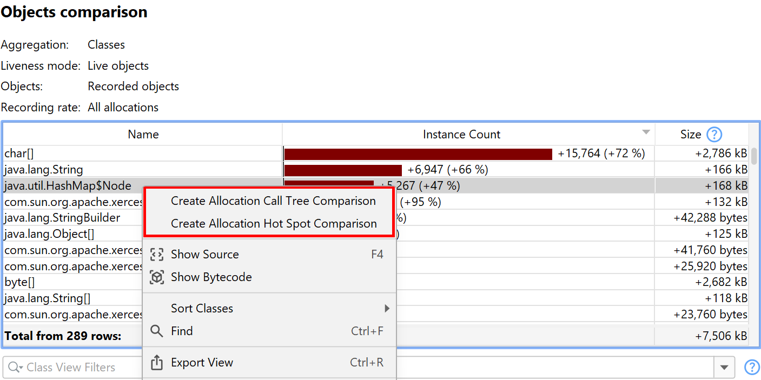Viewport: 761px width, 380px height.
Task: Click the char[] instance count bar
Action: coord(418,154)
